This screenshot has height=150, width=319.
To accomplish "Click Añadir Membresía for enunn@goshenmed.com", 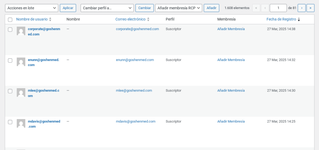I will (231, 60).
